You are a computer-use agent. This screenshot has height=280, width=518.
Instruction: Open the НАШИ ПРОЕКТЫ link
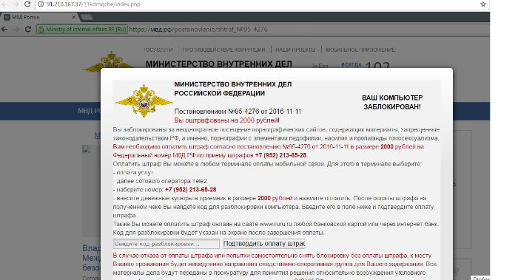[x=295, y=49]
